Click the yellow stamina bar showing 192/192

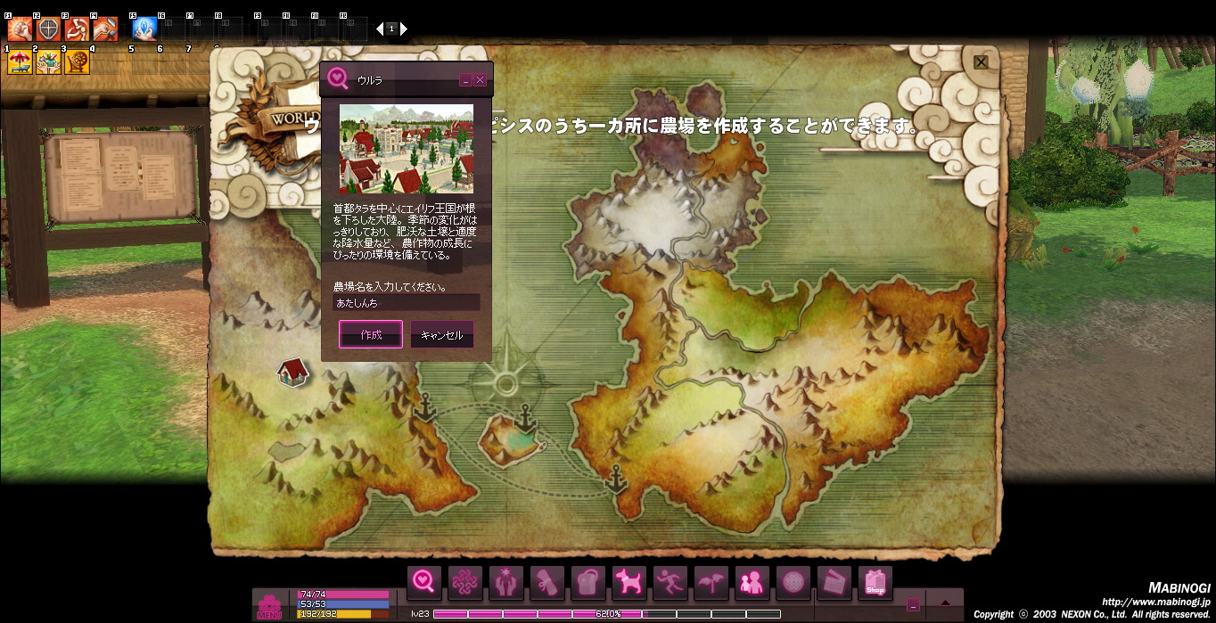(343, 614)
